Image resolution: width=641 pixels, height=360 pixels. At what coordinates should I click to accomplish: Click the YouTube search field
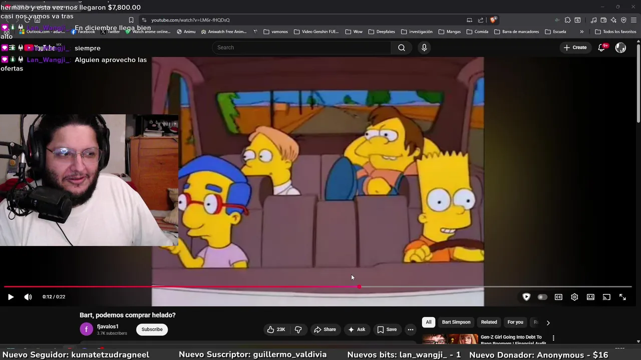point(302,47)
